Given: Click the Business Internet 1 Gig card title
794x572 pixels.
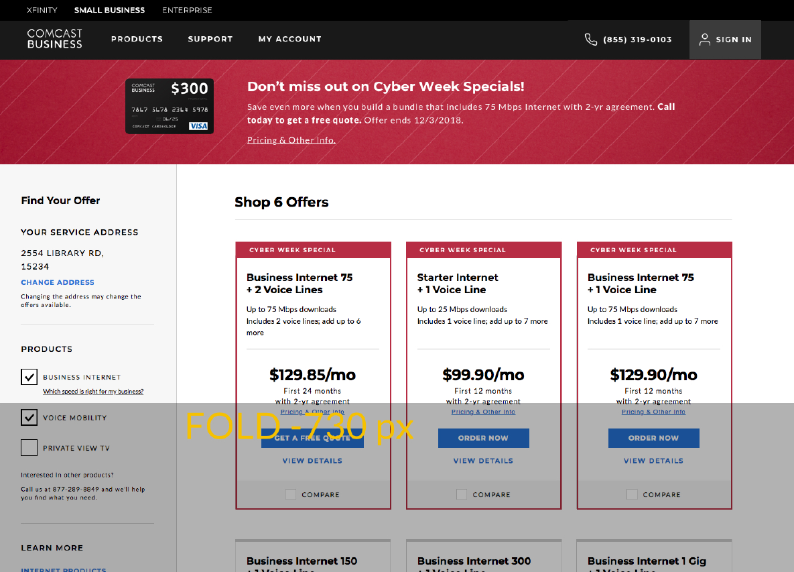Looking at the screenshot, I should tap(647, 564).
